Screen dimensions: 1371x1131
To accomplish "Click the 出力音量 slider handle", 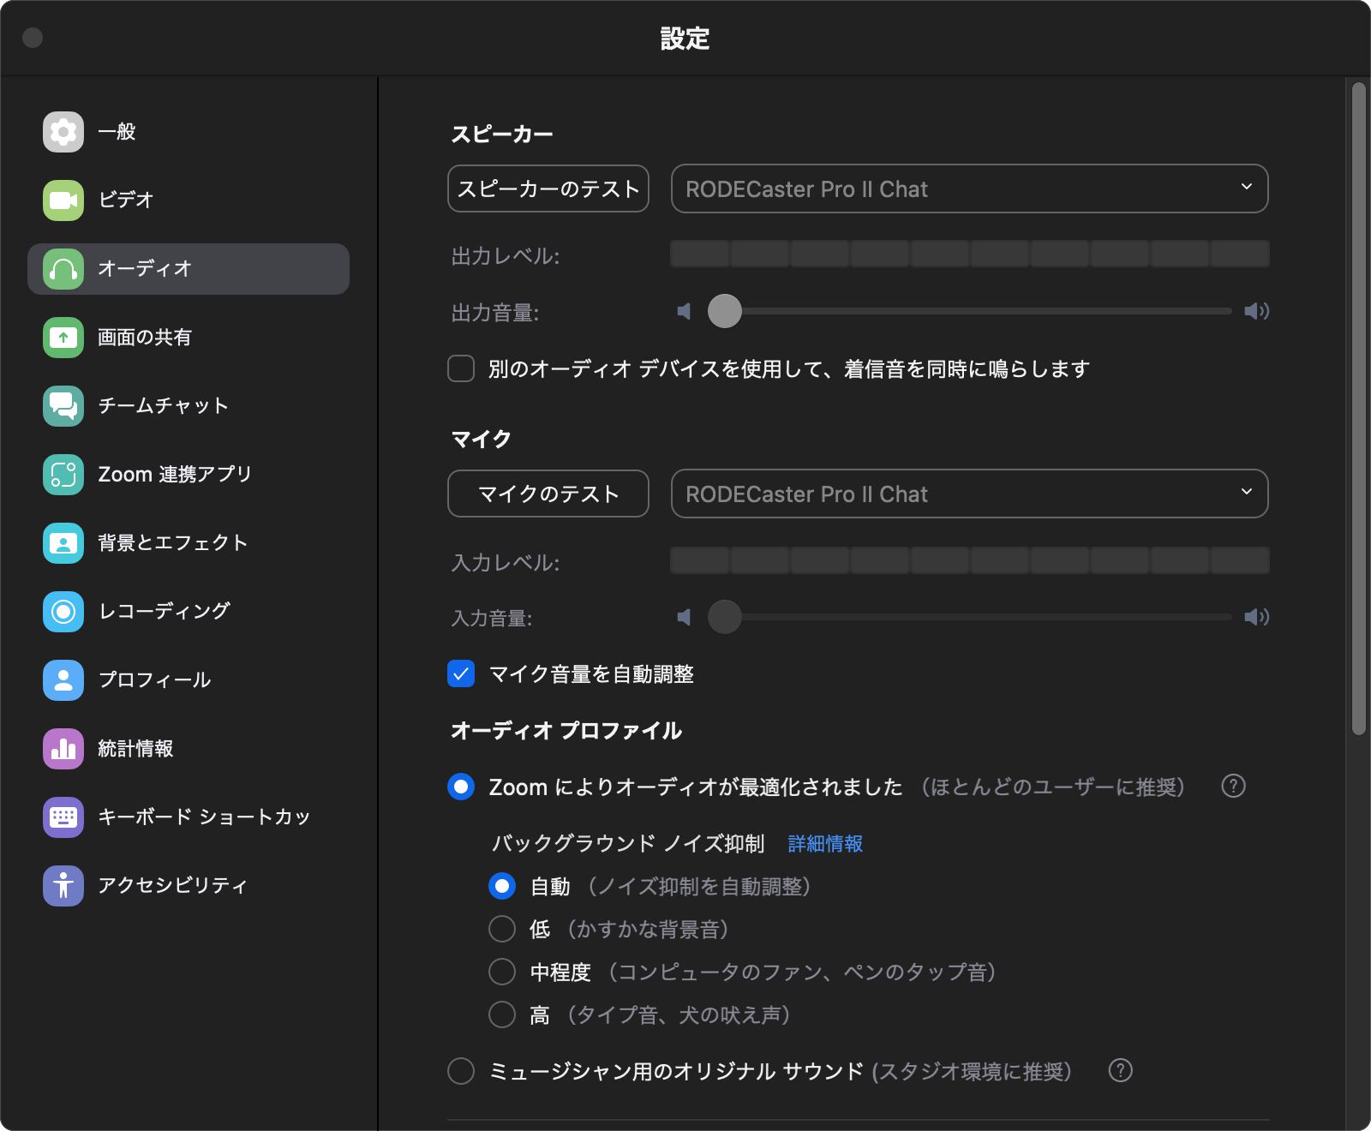I will (x=725, y=311).
